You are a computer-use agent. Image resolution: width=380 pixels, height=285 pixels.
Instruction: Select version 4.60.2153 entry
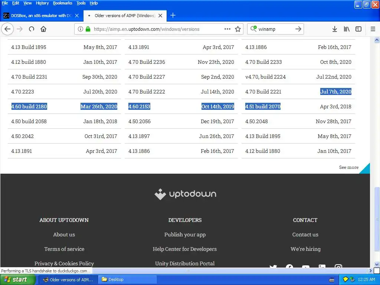(139, 107)
